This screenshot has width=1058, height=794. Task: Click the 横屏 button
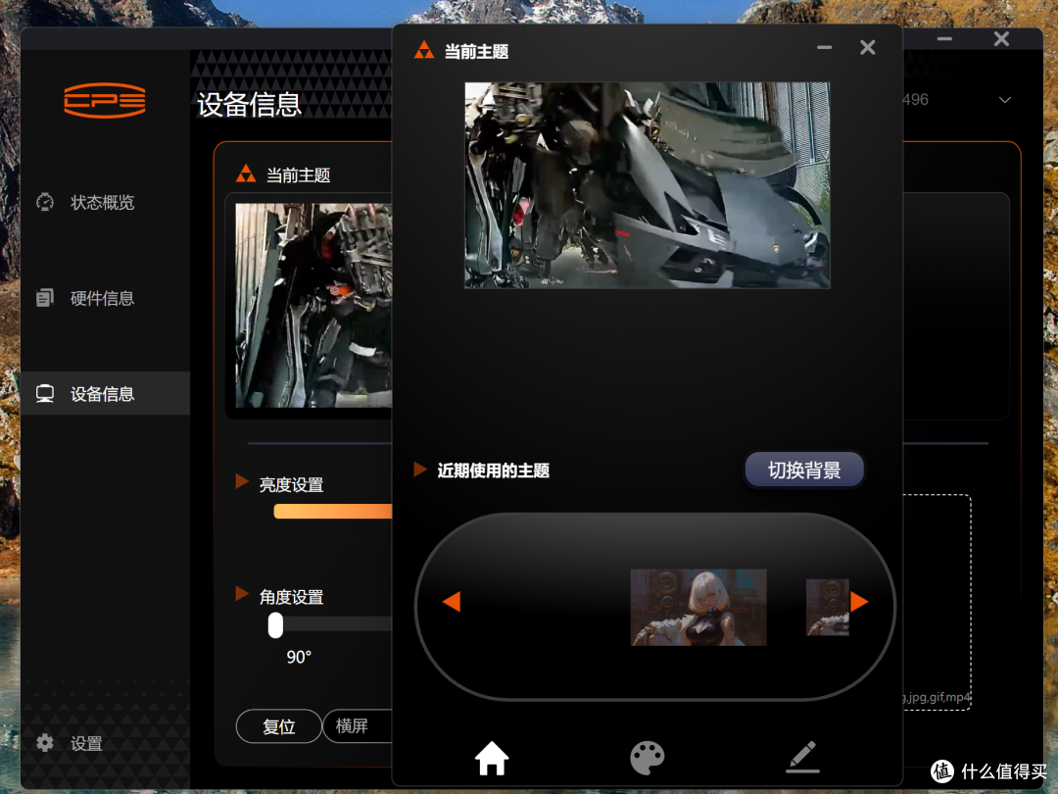[x=358, y=726]
